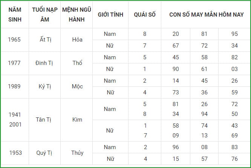The height and width of the screenshot is (168, 251).
Task: Click the Thổ element cell
Action: pyautogui.click(x=77, y=63)
